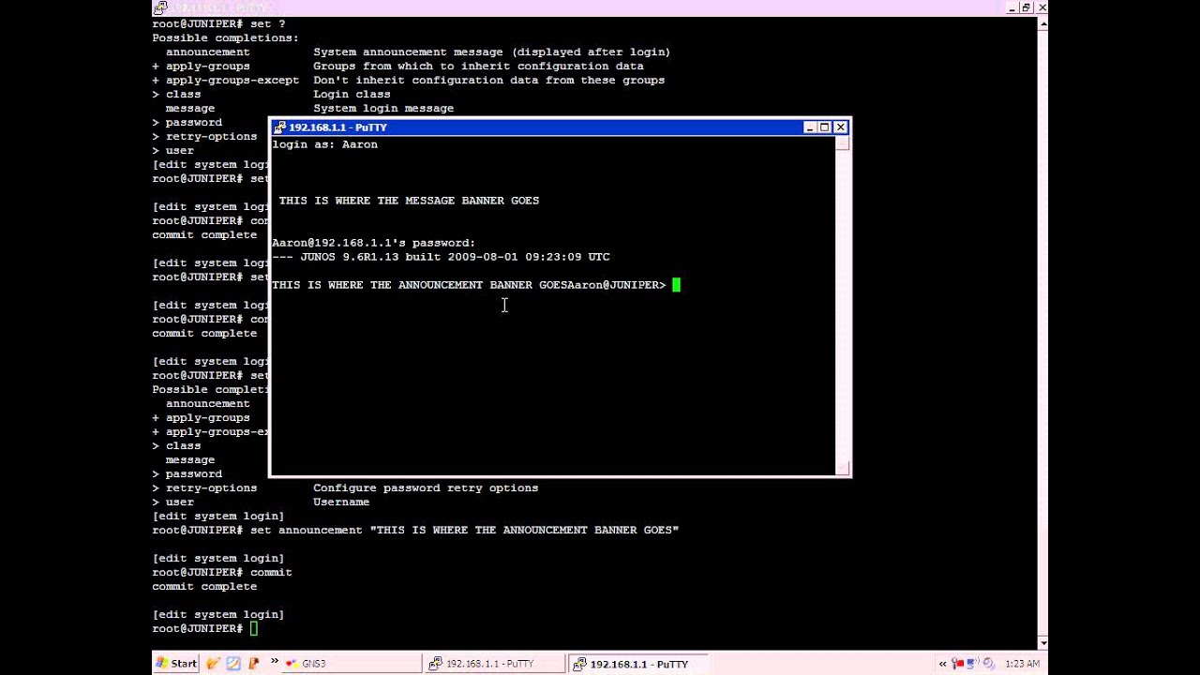Click 'login as: Aaron' line
Image resolution: width=1200 pixels, height=675 pixels.
click(x=324, y=144)
